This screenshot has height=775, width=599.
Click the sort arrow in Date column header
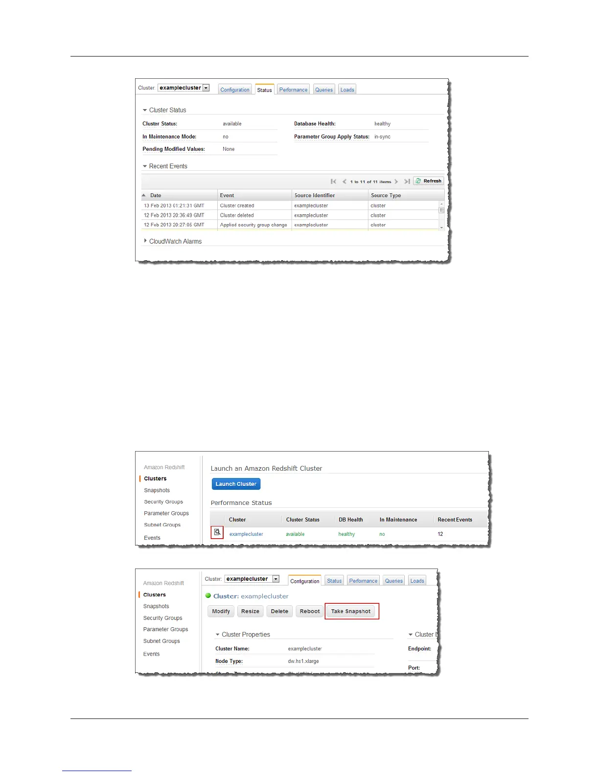(x=144, y=195)
